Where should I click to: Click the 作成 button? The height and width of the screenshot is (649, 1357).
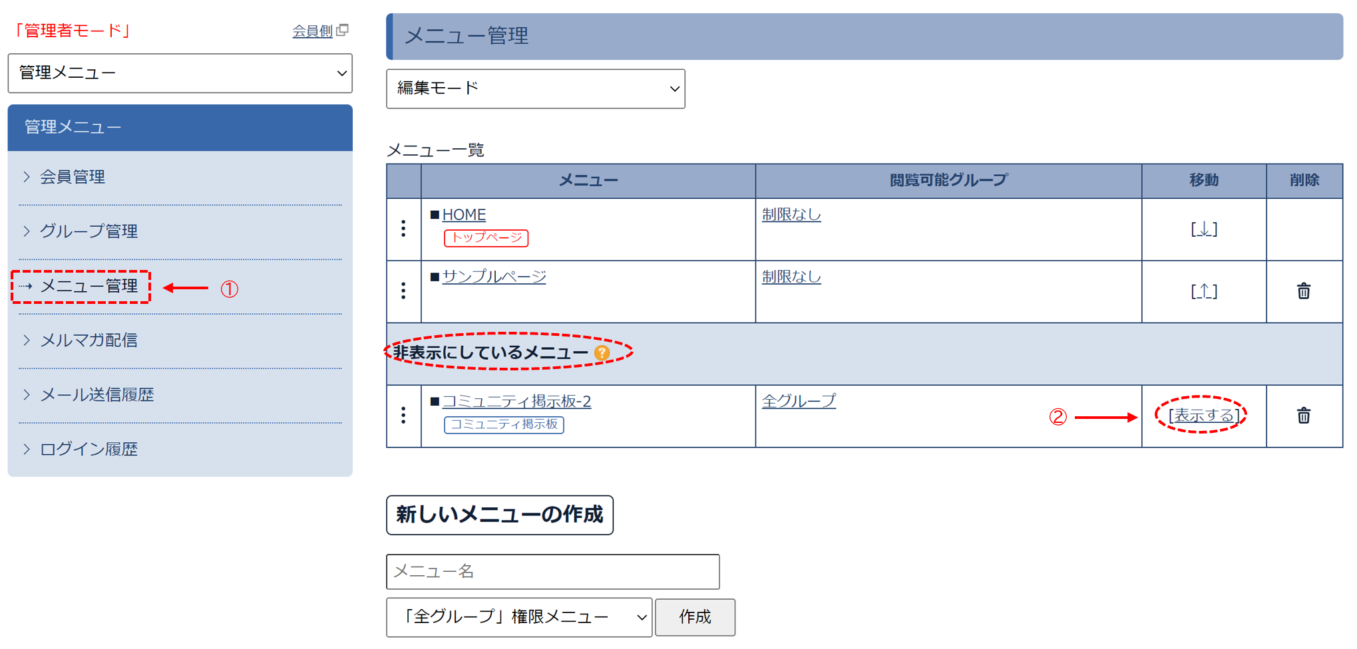point(695,618)
